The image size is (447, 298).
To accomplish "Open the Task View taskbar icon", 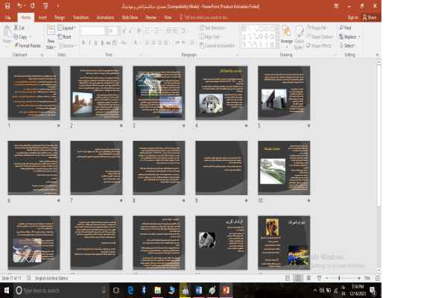I will point(114,290).
